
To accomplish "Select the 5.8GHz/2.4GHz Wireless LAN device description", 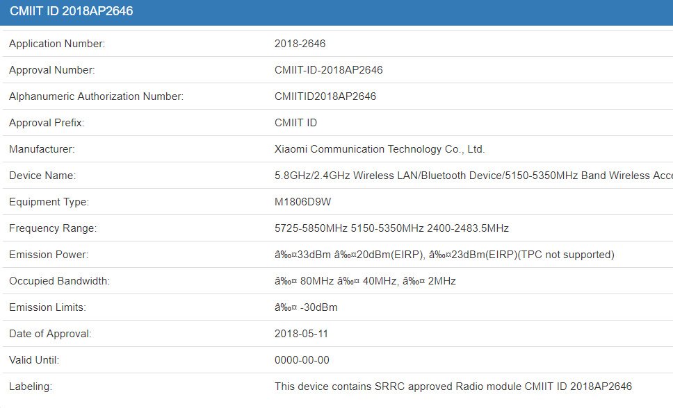I will point(473,176).
